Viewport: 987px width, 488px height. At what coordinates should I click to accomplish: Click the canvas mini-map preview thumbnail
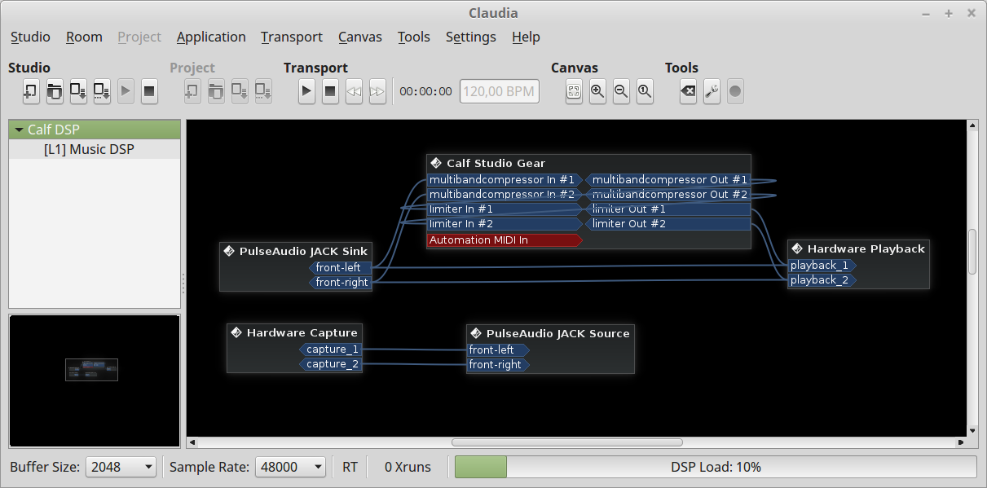[91, 370]
